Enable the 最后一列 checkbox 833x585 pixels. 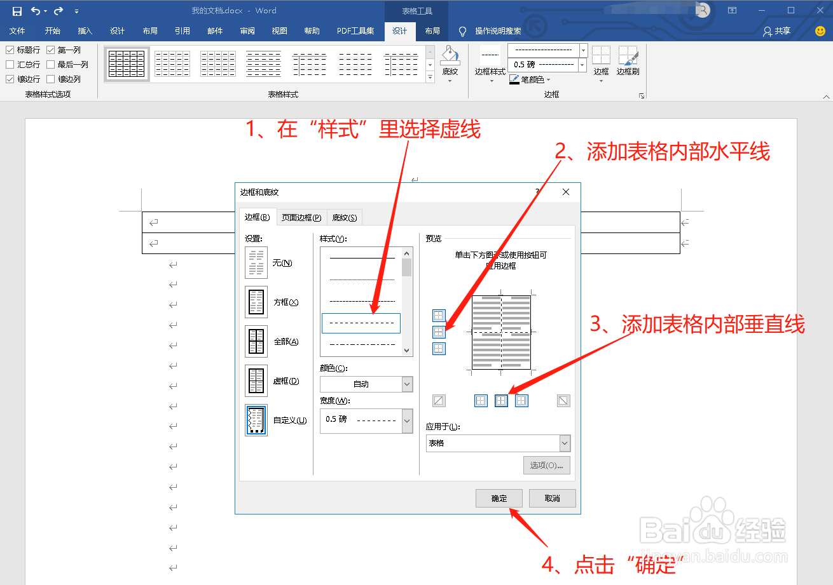point(51,64)
